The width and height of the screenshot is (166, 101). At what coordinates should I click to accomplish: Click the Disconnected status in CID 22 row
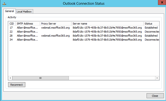tap(152, 32)
